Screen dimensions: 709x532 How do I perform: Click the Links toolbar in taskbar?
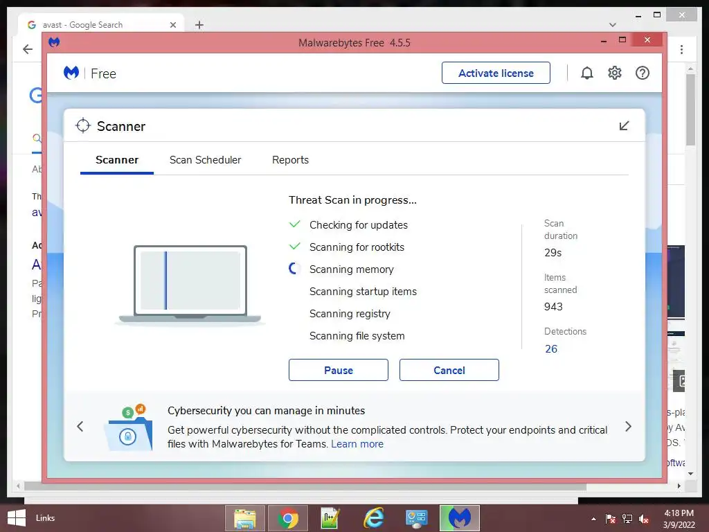pyautogui.click(x=45, y=518)
